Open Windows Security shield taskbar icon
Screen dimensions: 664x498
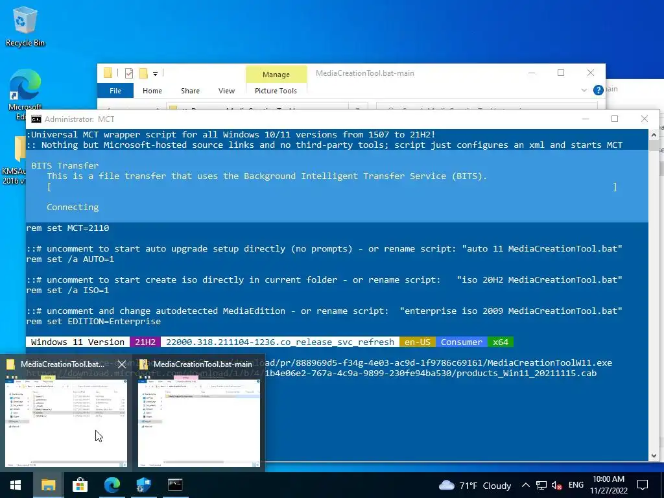click(143, 485)
